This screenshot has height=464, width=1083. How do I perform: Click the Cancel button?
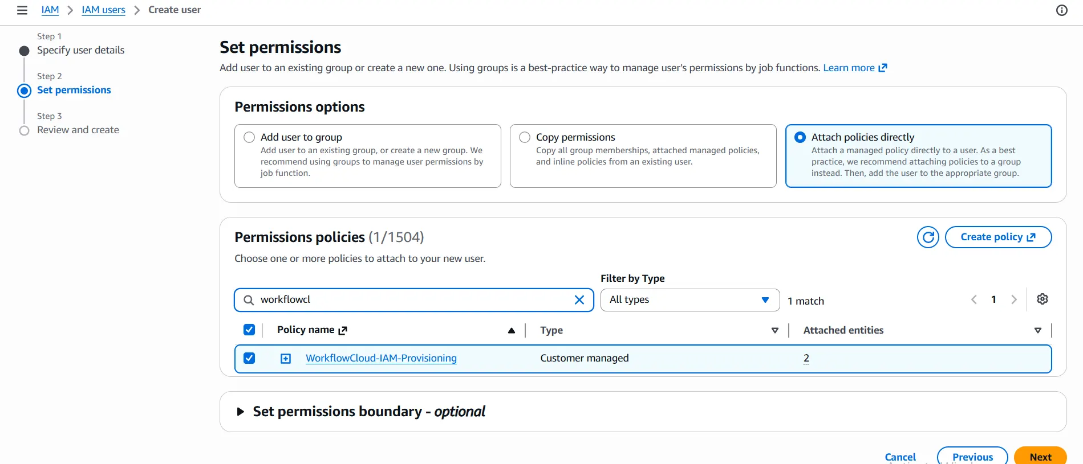point(900,457)
